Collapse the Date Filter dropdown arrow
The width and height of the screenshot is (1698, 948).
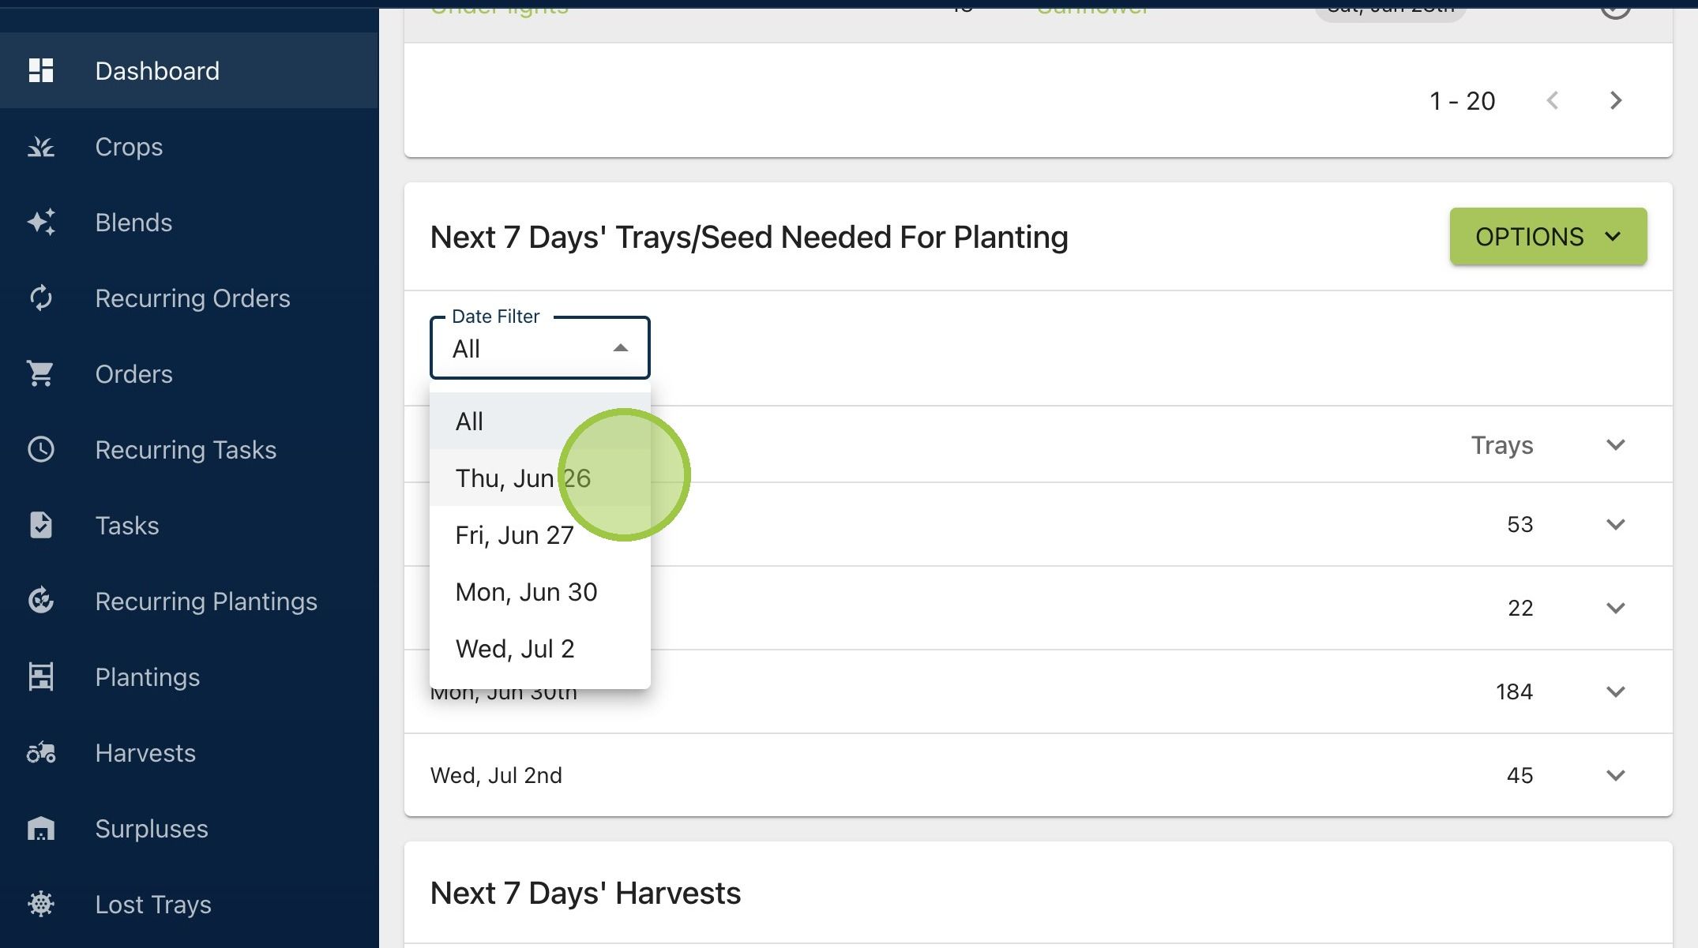(621, 348)
